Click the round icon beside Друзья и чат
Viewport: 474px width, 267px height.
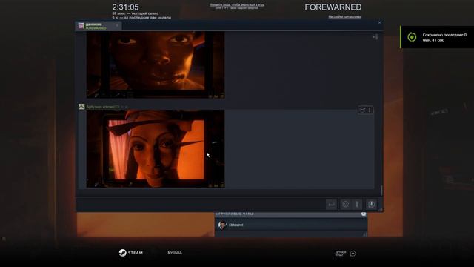(x=353, y=254)
